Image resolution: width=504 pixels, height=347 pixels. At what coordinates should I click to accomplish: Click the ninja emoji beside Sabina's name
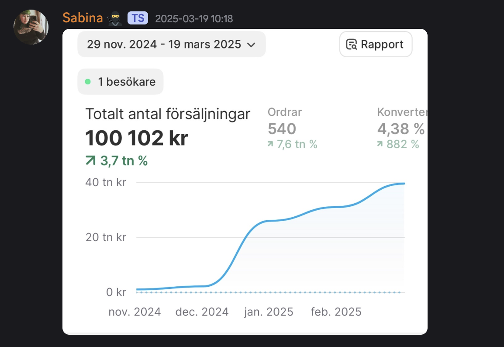pyautogui.click(x=114, y=18)
